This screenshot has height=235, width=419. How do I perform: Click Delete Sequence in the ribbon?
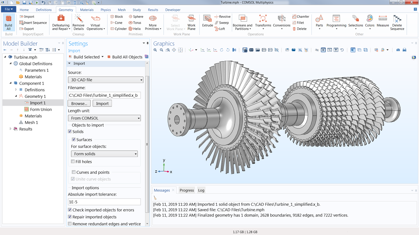coord(397,22)
